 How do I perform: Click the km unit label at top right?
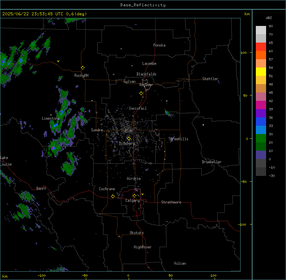[247, 14]
